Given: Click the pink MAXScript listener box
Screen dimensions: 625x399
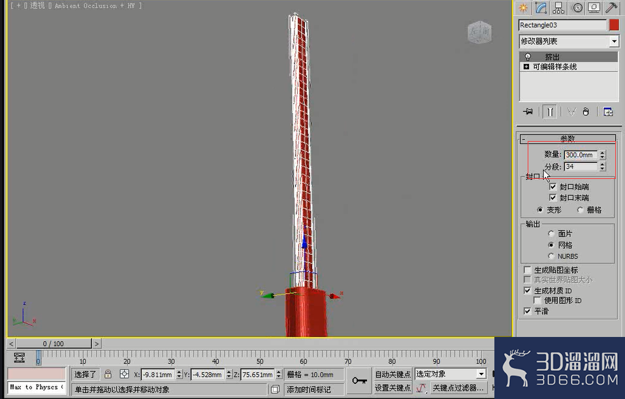Looking at the screenshot, I should pos(37,374).
